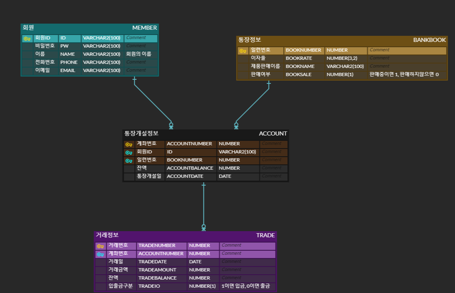Click the 제품판매이름 logical column name
455x293 pixels.
coord(265,66)
